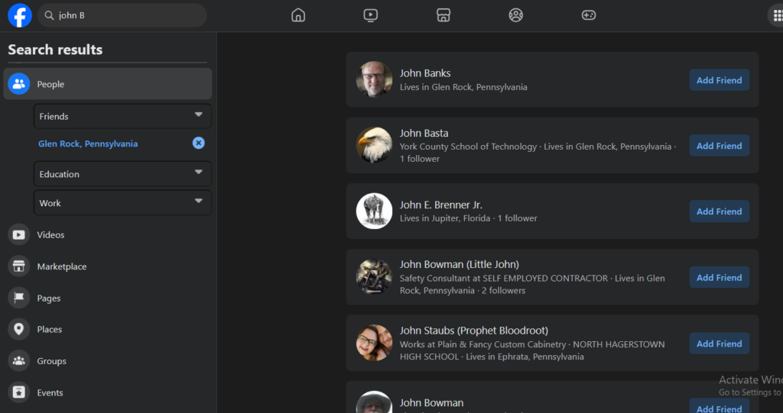The image size is (783, 413).
Task: Open John Basta profile name link
Action: click(424, 133)
